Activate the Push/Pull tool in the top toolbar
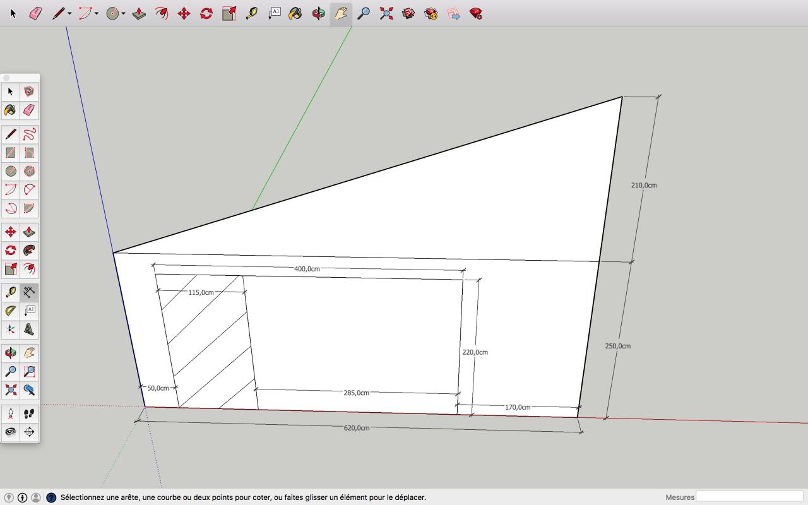This screenshot has height=505, width=808. 139,13
